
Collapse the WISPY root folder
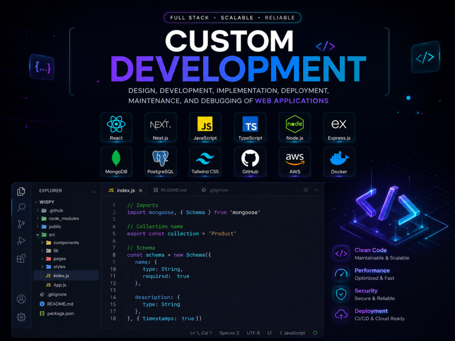click(x=36, y=202)
